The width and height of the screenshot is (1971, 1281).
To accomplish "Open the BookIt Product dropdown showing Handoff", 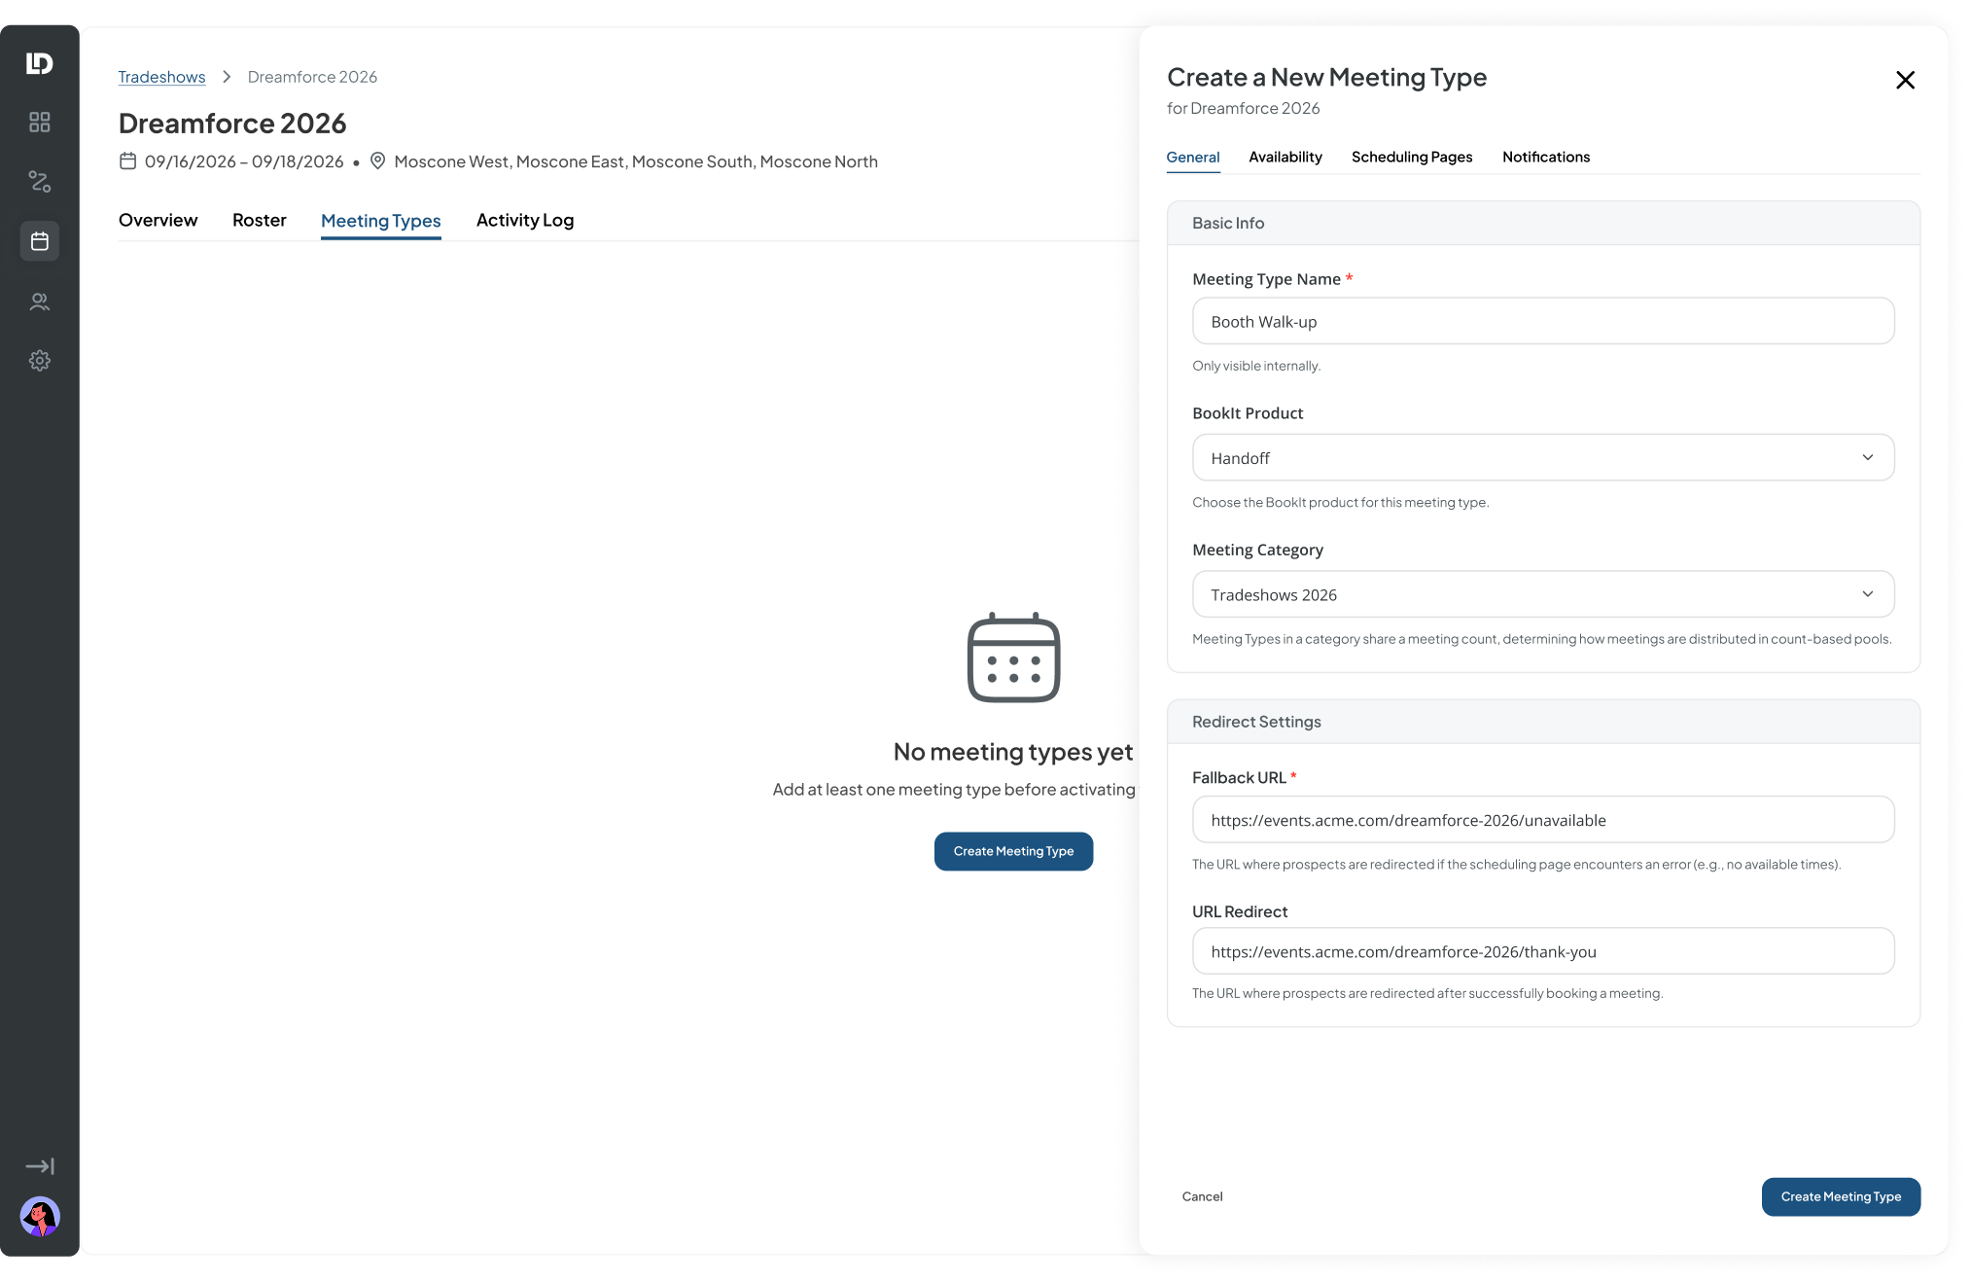I will click(1543, 457).
